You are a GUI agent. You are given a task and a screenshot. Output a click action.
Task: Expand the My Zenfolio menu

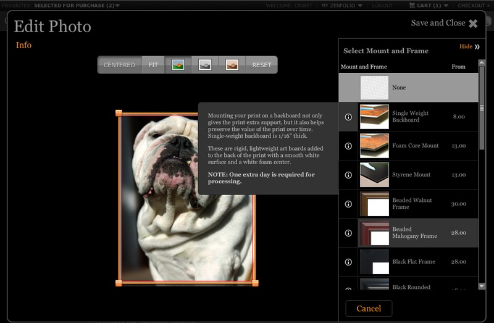pos(341,6)
